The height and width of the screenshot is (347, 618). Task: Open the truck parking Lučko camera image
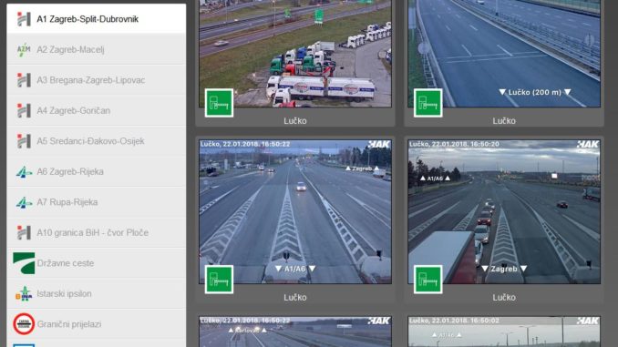(x=295, y=53)
